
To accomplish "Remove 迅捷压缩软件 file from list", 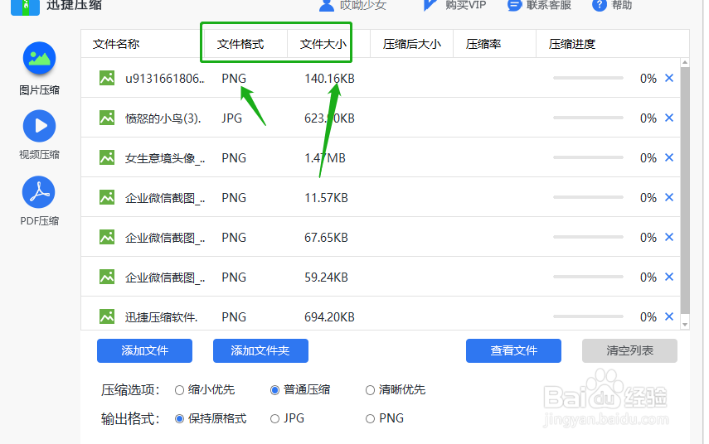I will point(669,316).
